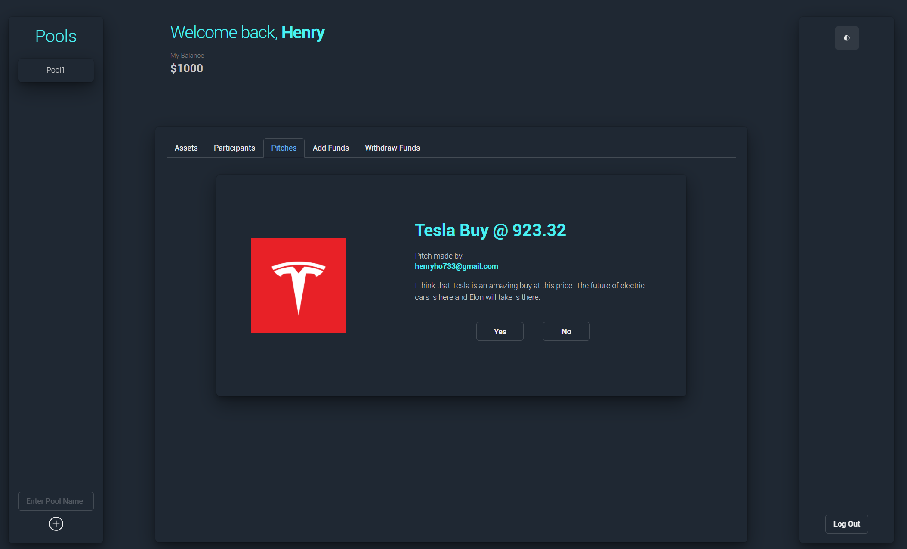Open the Participants tab

click(x=234, y=148)
